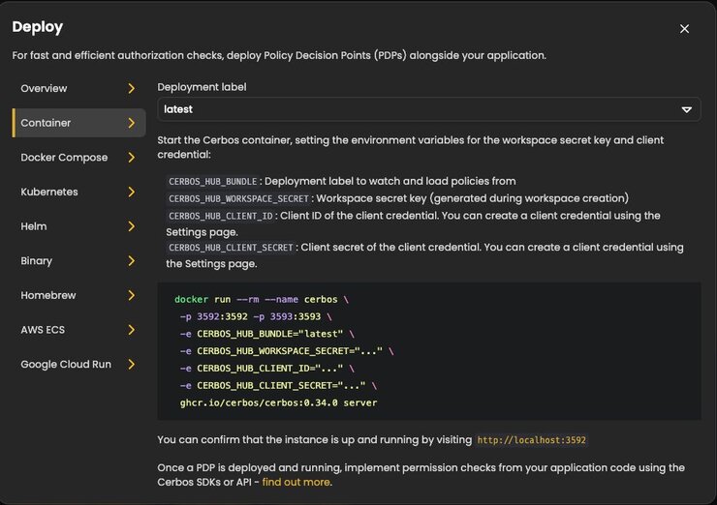Image resolution: width=717 pixels, height=505 pixels.
Task: Click the CERBOS_HUB_CLIENT_SECRET variable description label
Action: tap(231, 248)
